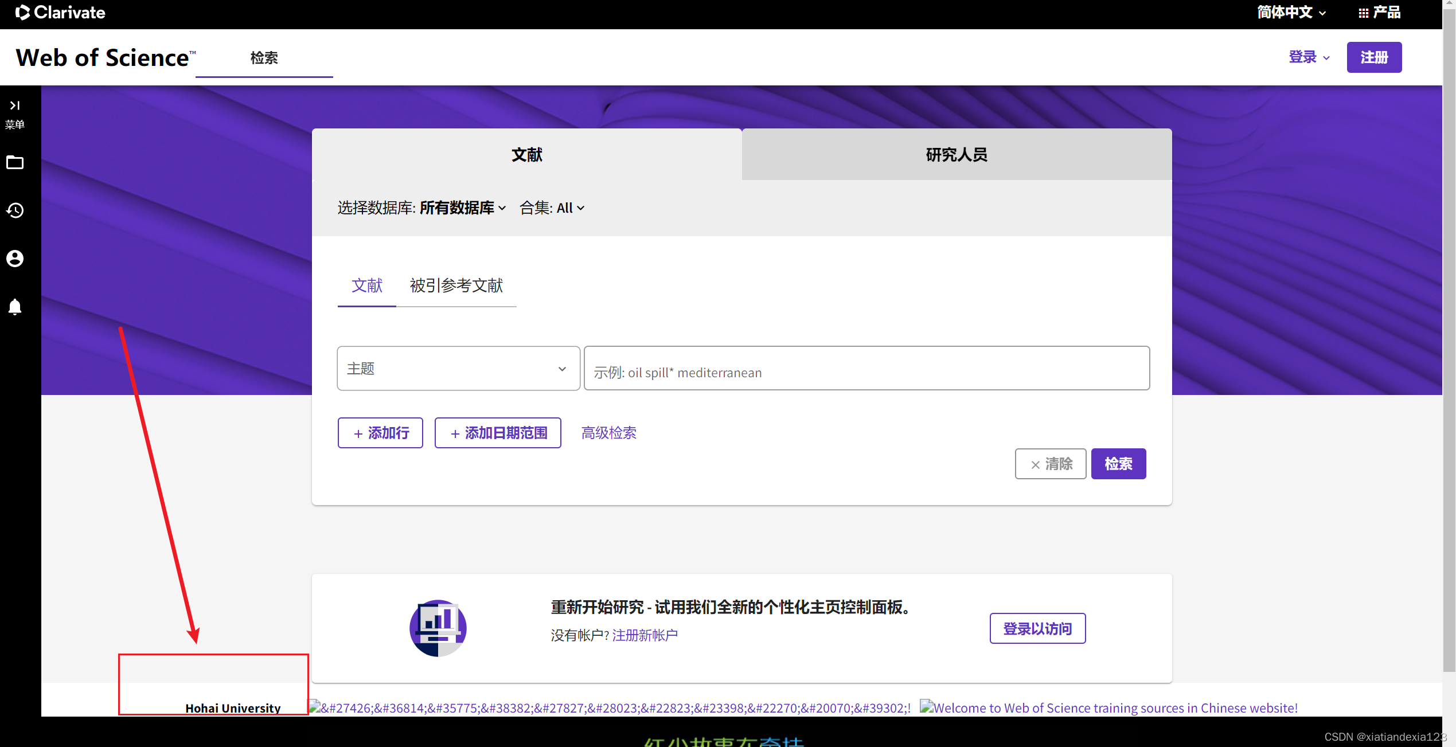Select the 检索 navigation tab

pyautogui.click(x=264, y=58)
